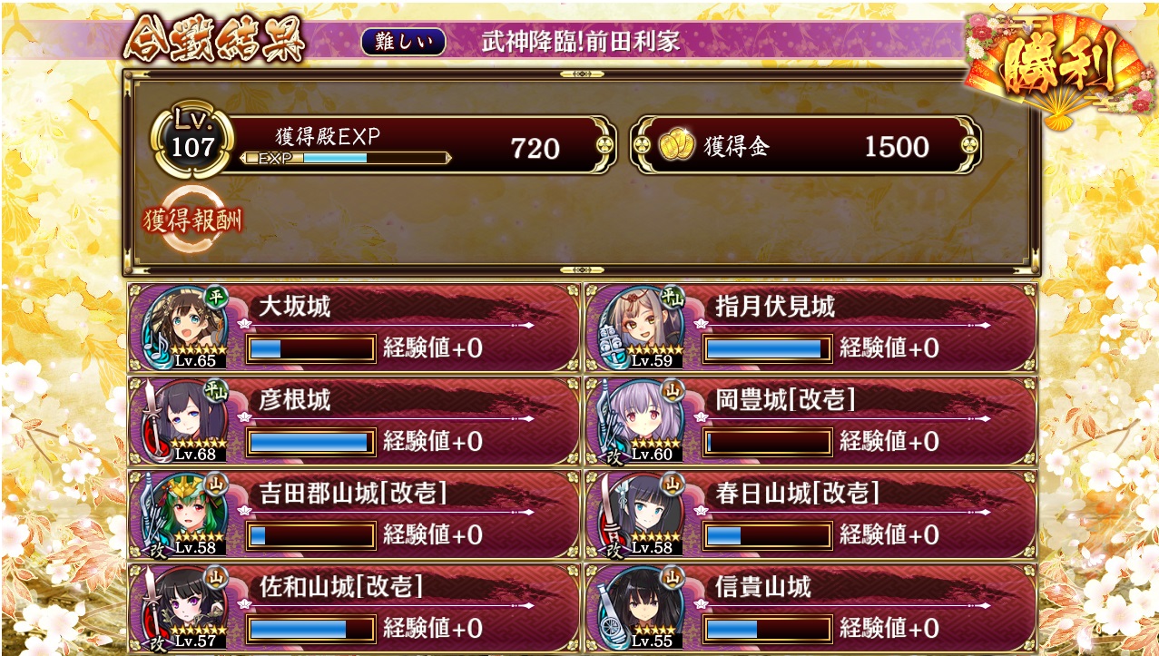Click the 山 terrain badge on 信貴山城
Screen dimensions: 1159x656
pyautogui.click(x=673, y=576)
